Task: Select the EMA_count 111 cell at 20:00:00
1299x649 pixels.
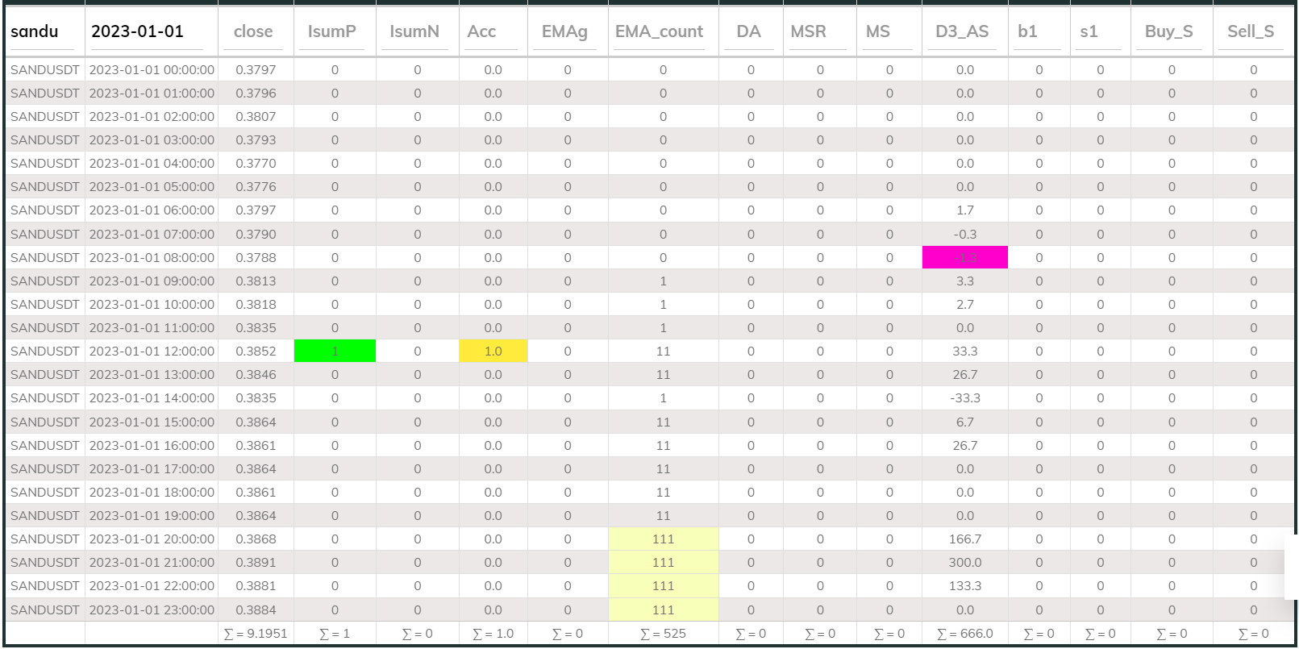Action: pyautogui.click(x=663, y=539)
